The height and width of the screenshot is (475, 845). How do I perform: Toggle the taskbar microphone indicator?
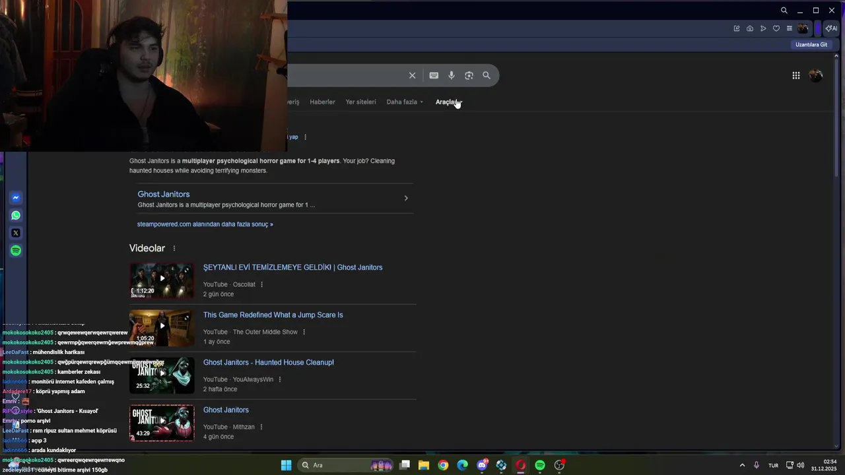[x=757, y=465]
